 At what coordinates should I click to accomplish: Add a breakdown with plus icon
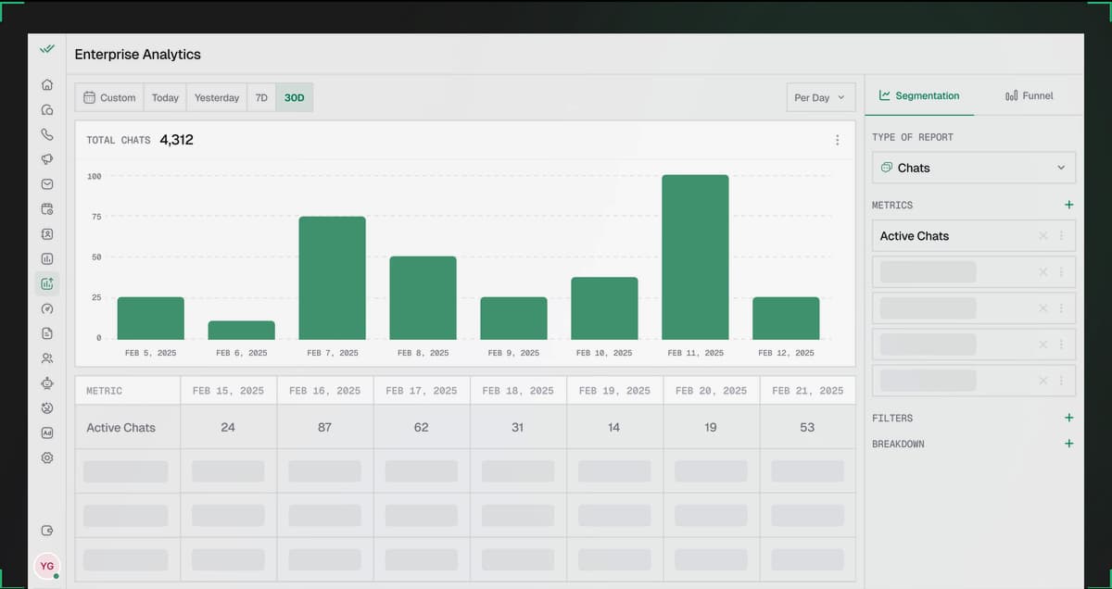tap(1068, 444)
